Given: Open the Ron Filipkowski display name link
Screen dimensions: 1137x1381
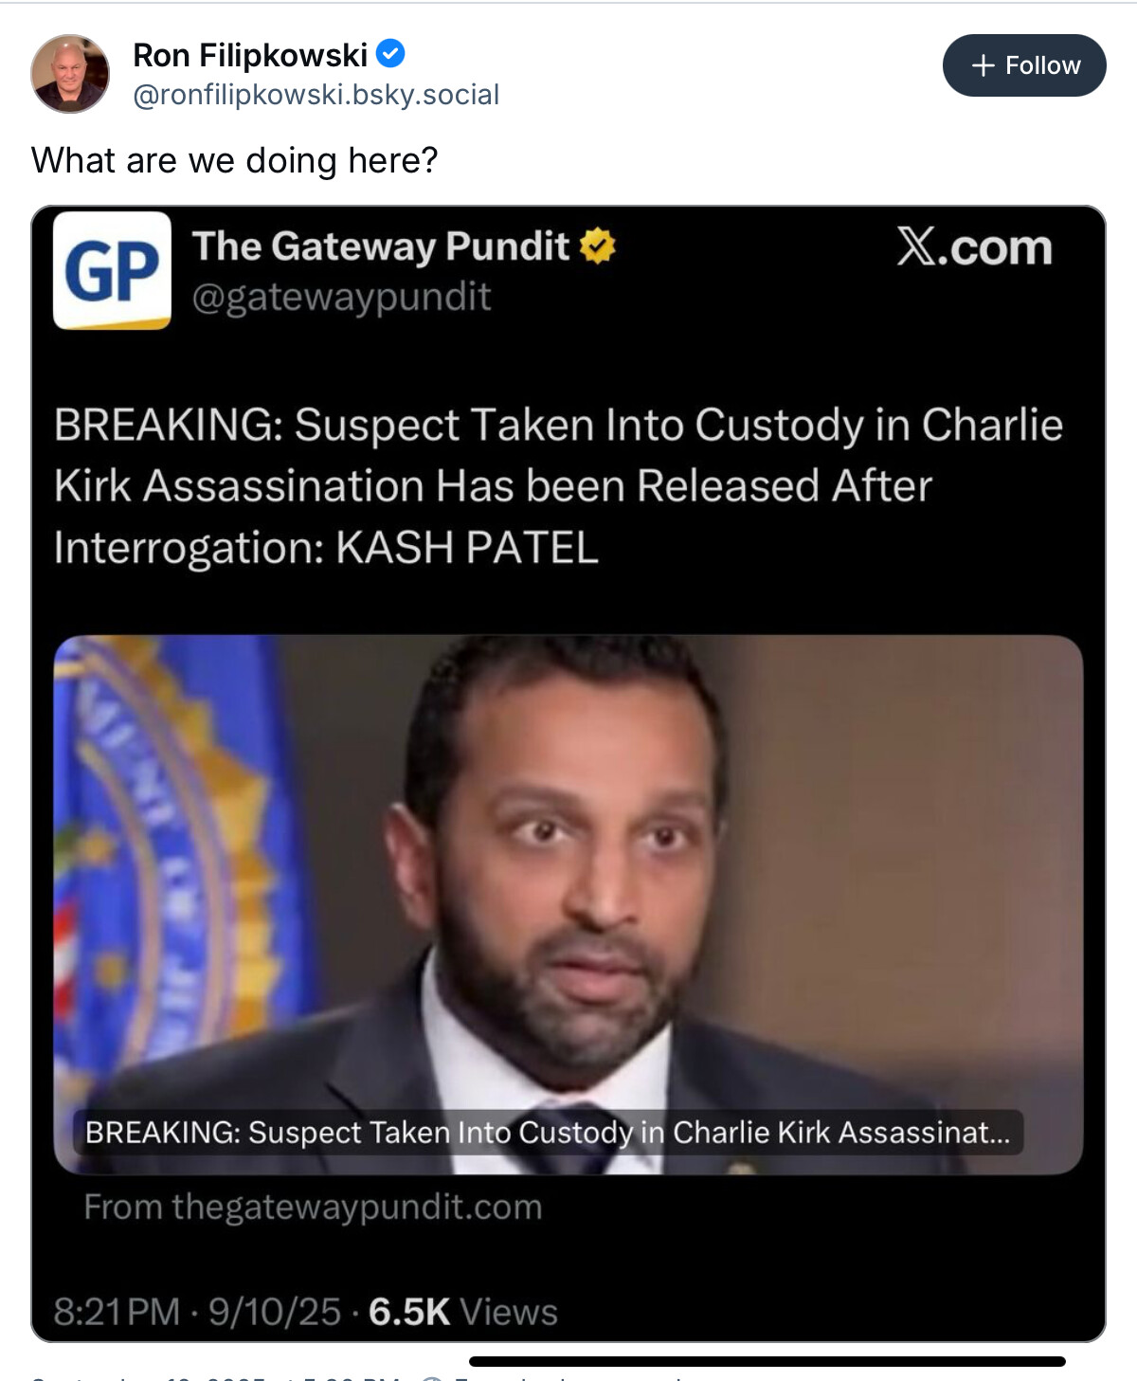Looking at the screenshot, I should pos(250,55).
